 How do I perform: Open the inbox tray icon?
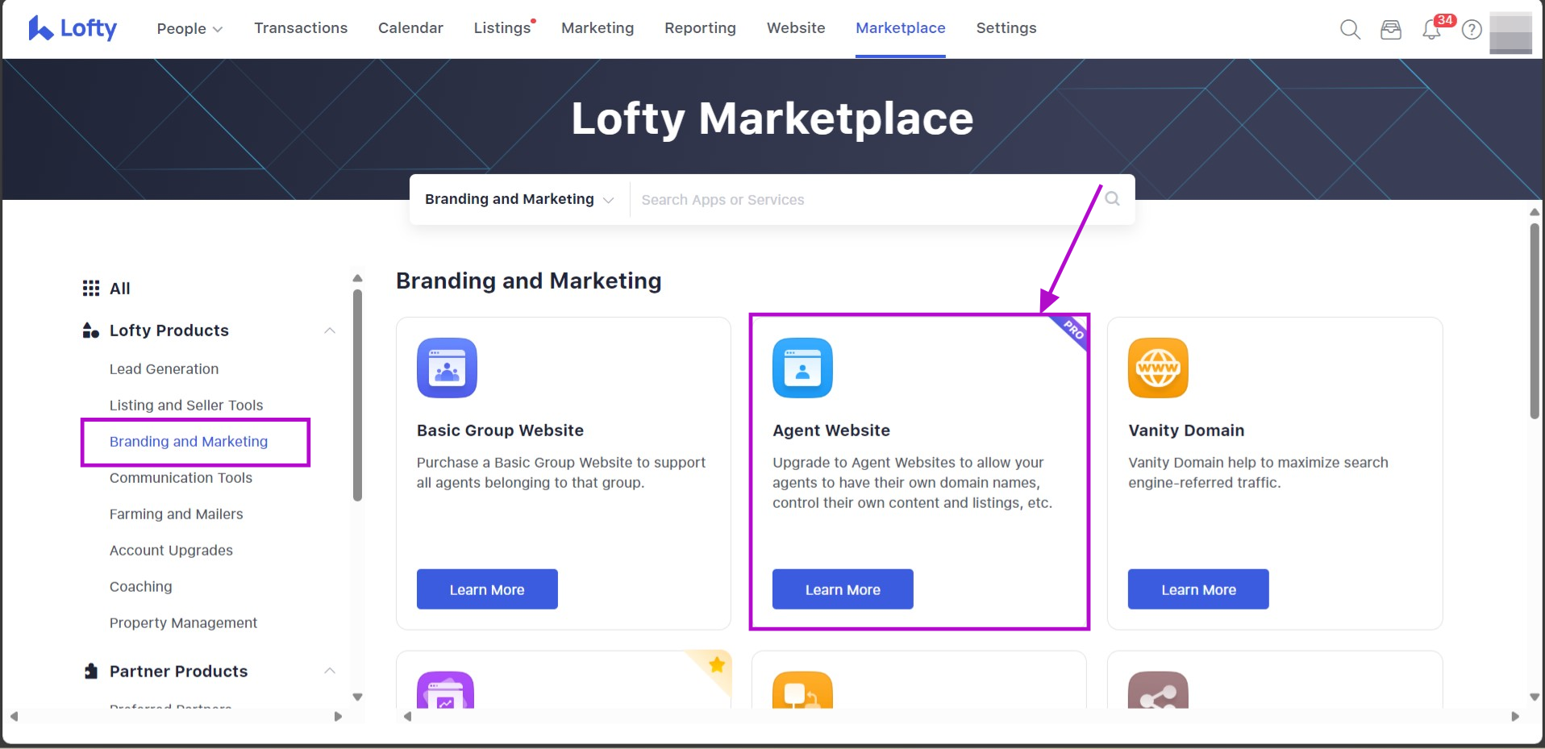pos(1391,30)
